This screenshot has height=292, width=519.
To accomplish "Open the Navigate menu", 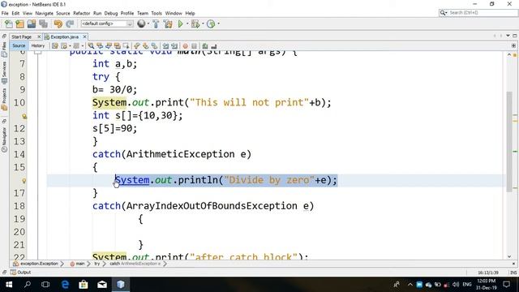I will click(44, 13).
